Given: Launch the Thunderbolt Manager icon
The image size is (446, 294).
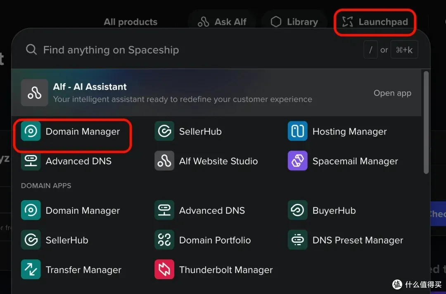Looking at the screenshot, I should [164, 270].
